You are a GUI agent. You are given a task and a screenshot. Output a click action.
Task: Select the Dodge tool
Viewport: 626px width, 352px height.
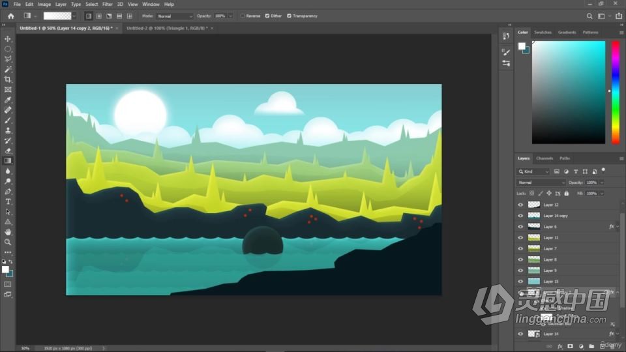pyautogui.click(x=8, y=181)
